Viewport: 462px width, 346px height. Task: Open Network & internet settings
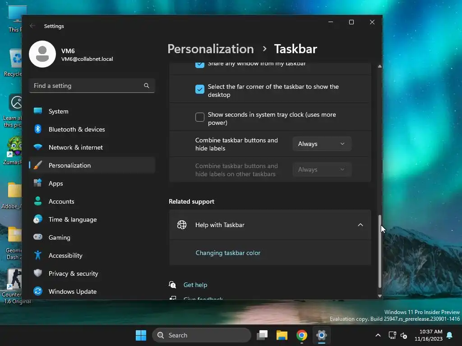[92, 147]
